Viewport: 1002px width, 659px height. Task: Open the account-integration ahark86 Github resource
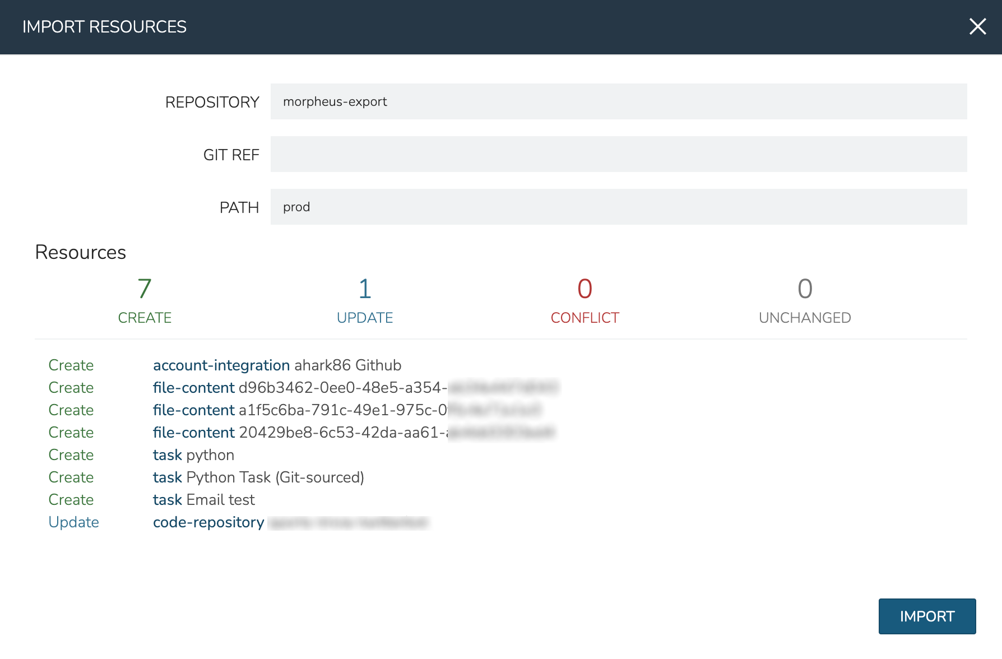pyautogui.click(x=277, y=365)
